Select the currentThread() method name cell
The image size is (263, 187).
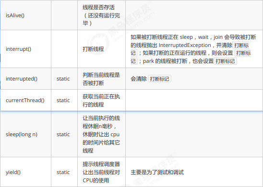click(25, 100)
